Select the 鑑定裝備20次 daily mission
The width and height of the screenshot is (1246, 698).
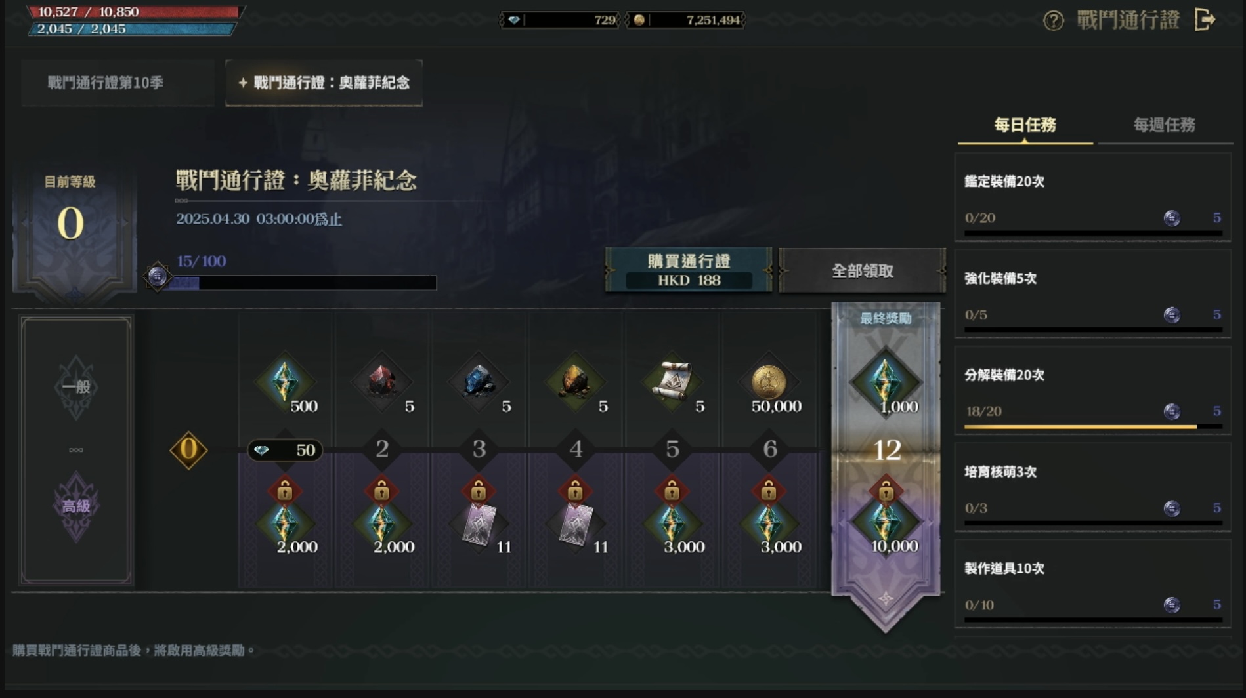[1092, 199]
